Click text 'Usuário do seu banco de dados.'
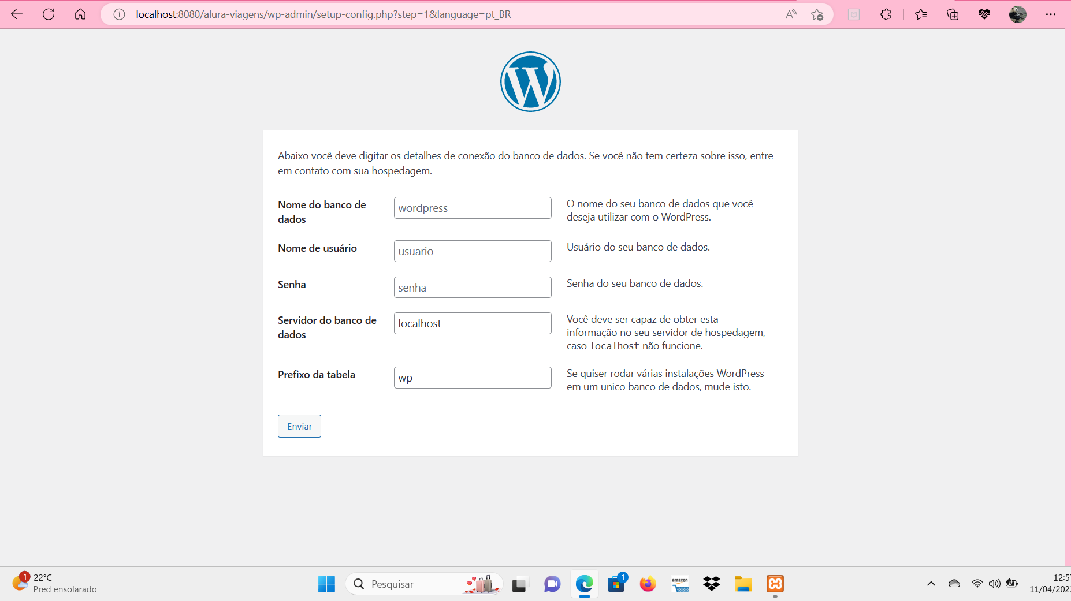Image resolution: width=1071 pixels, height=601 pixels. pos(638,247)
